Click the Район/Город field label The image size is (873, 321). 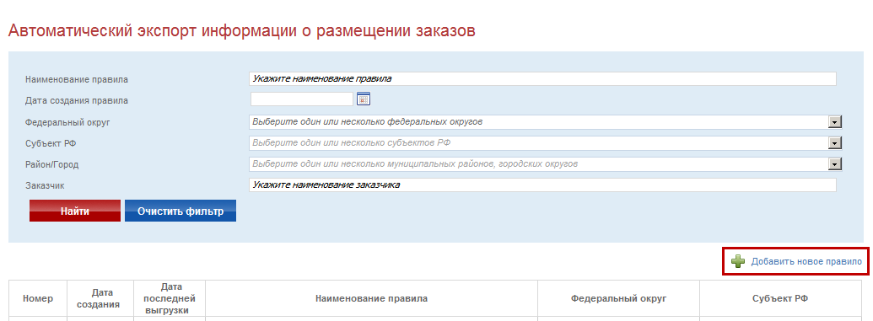click(x=52, y=164)
